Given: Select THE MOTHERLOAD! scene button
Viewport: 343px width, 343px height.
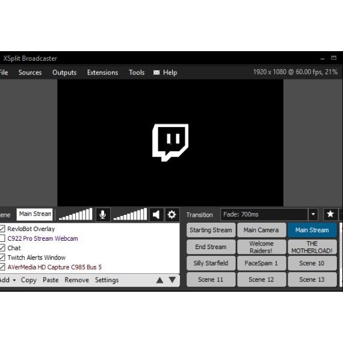Looking at the screenshot, I should coord(312,247).
